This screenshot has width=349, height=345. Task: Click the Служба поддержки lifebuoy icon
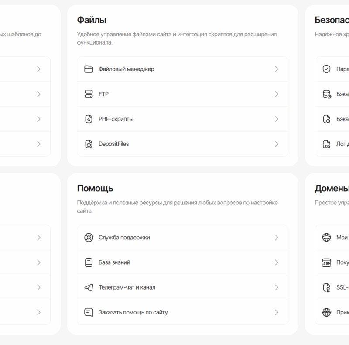[x=89, y=238]
